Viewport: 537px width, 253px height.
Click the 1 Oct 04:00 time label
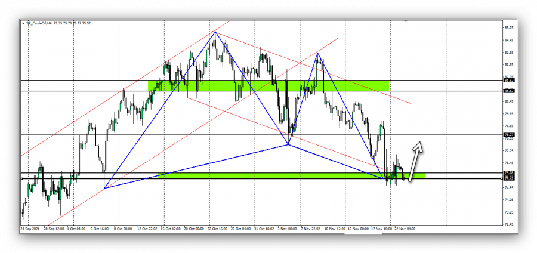[77, 229]
